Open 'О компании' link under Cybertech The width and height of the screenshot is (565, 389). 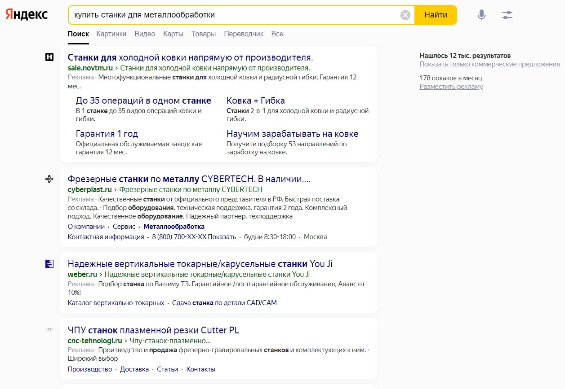86,227
